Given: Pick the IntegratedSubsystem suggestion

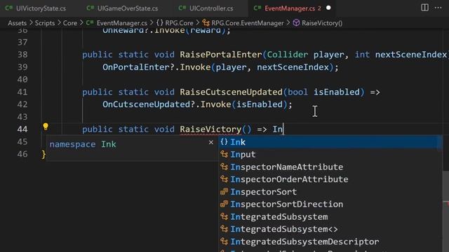Looking at the screenshot, I should [330, 216].
